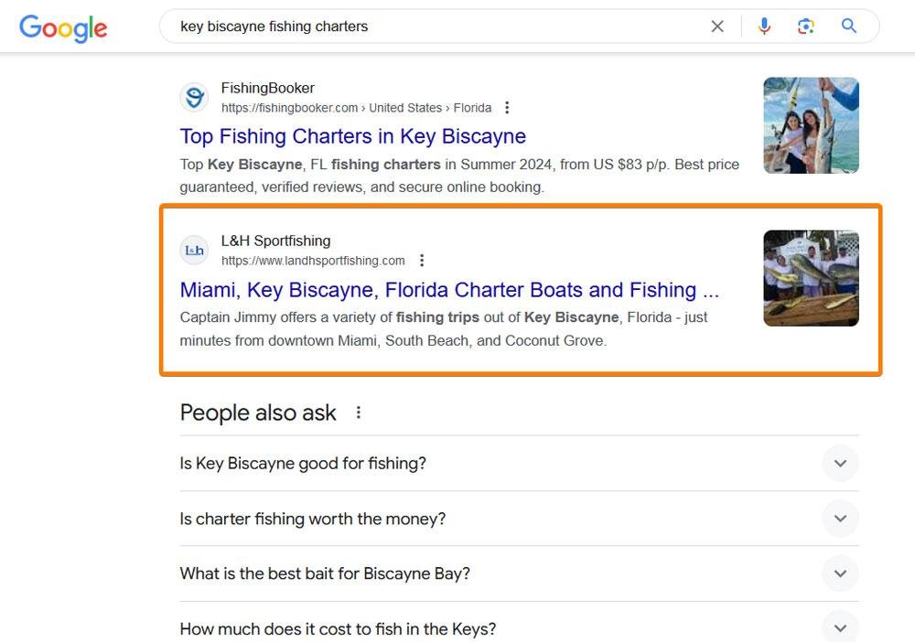Click the magnifying glass search button

(849, 27)
